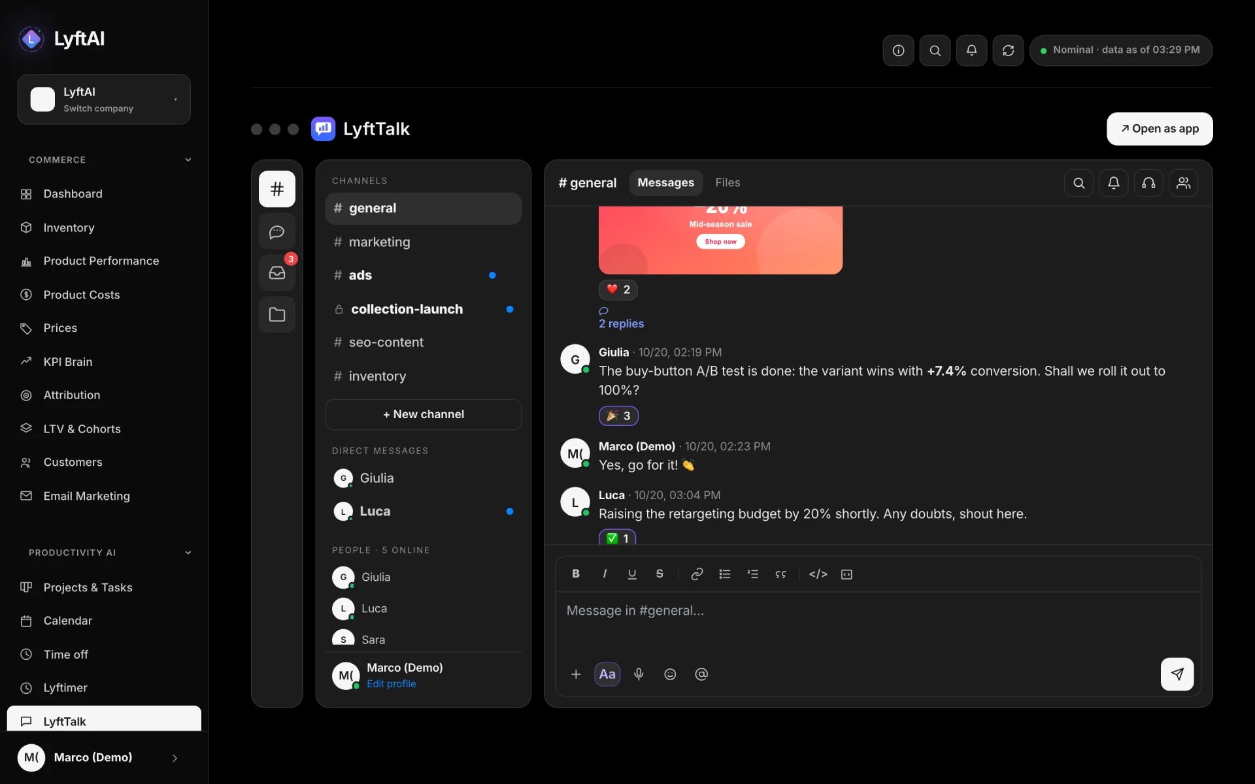Screen dimensions: 1255x784
Task: Insert a blockquote
Action: pyautogui.click(x=780, y=574)
